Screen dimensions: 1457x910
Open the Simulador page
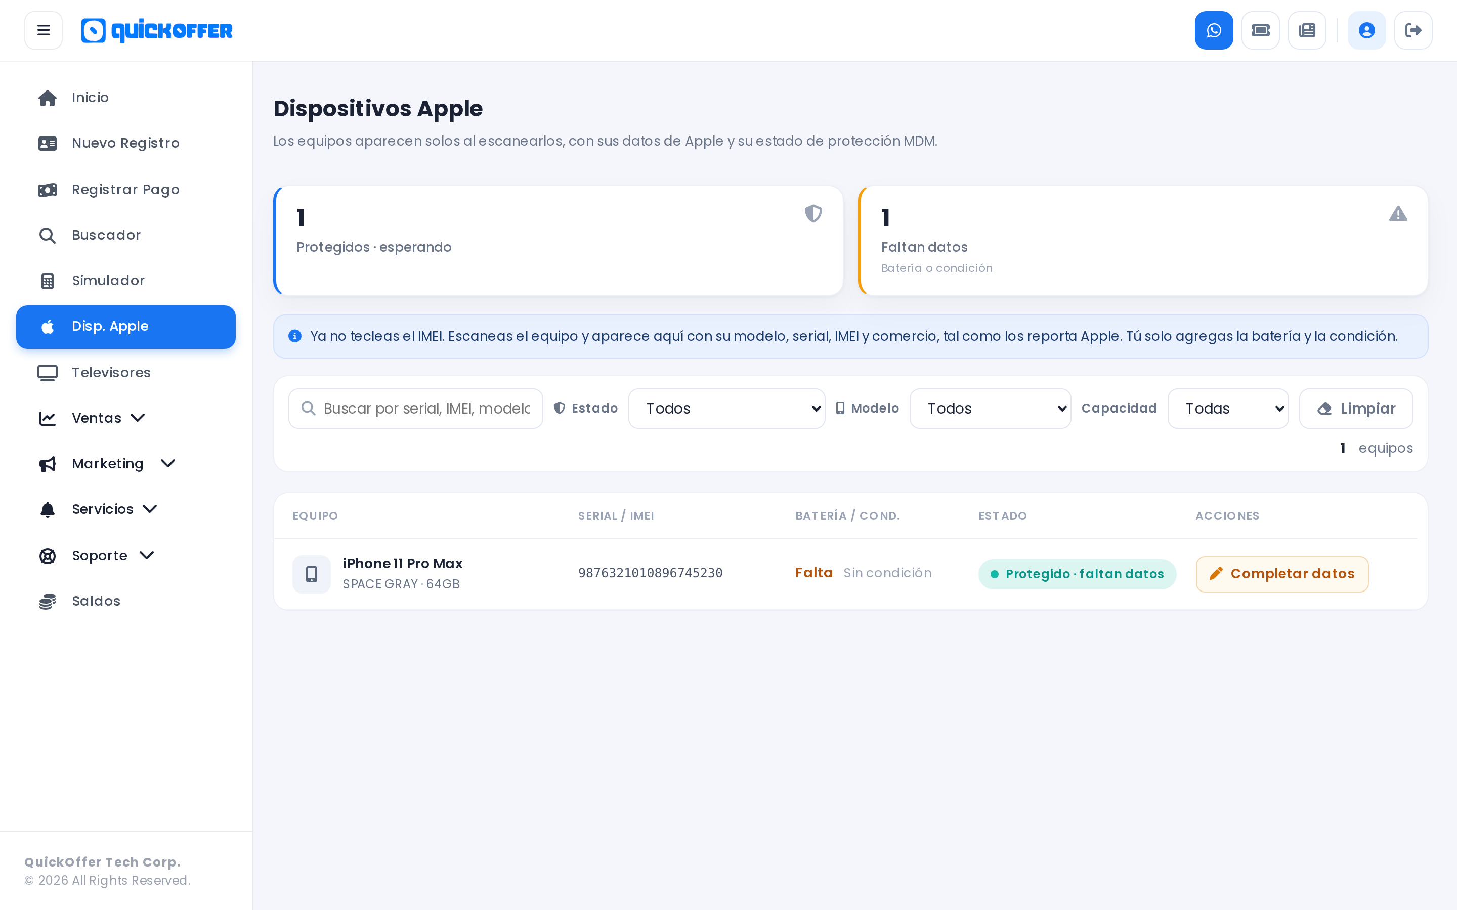[126, 281]
